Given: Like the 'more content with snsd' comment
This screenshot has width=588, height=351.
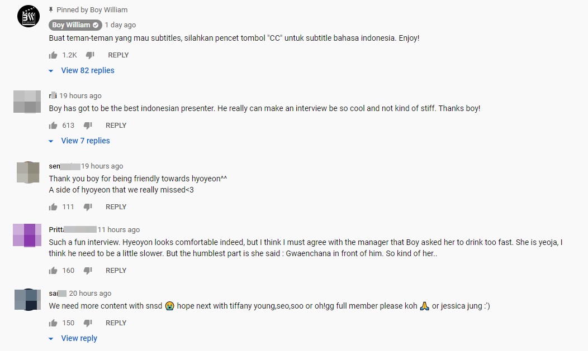Looking at the screenshot, I should pos(53,323).
